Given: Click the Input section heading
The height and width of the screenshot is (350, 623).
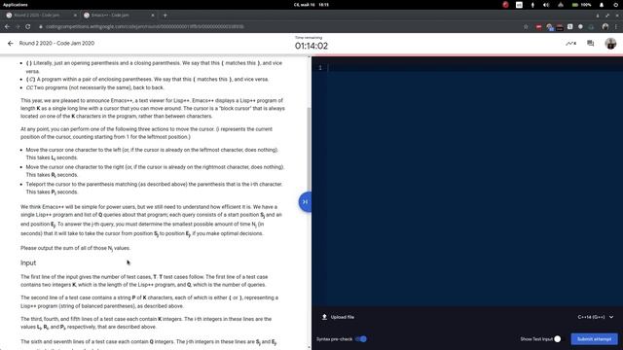Looking at the screenshot, I should [x=28, y=262].
